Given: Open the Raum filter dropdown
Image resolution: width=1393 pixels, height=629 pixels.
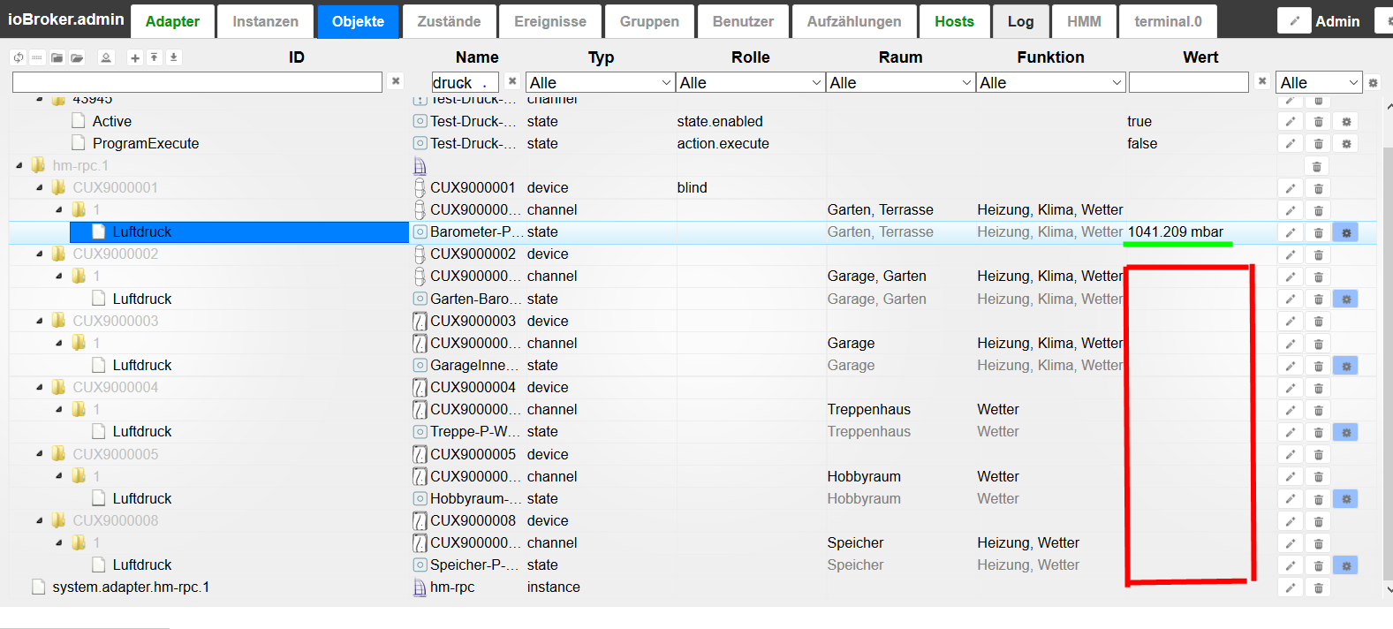Looking at the screenshot, I should pos(900,82).
